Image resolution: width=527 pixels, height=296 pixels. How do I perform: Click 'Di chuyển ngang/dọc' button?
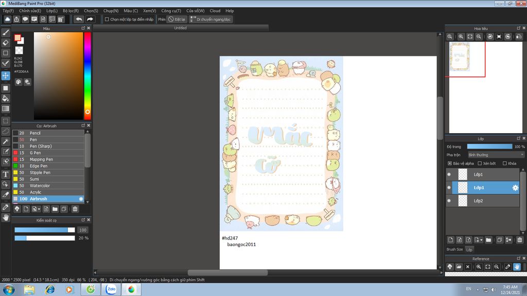[x=210, y=20]
